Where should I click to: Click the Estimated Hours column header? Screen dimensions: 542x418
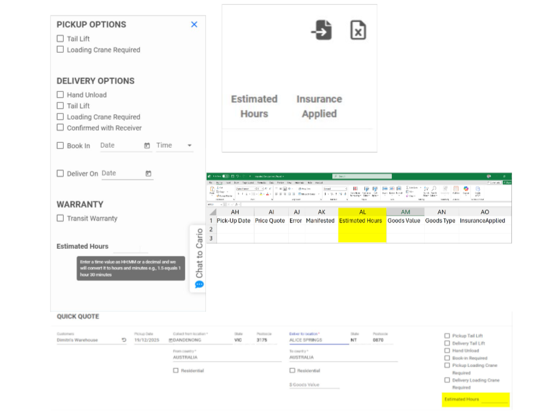pos(254,106)
